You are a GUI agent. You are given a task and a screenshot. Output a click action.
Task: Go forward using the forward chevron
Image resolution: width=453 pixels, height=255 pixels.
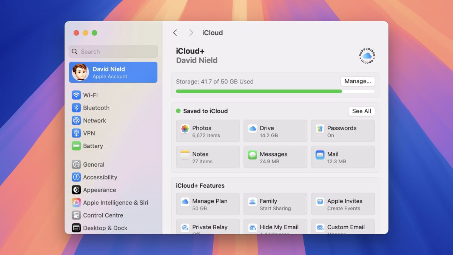(x=191, y=33)
